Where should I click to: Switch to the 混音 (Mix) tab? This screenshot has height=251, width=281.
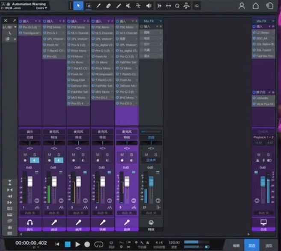(252, 245)
